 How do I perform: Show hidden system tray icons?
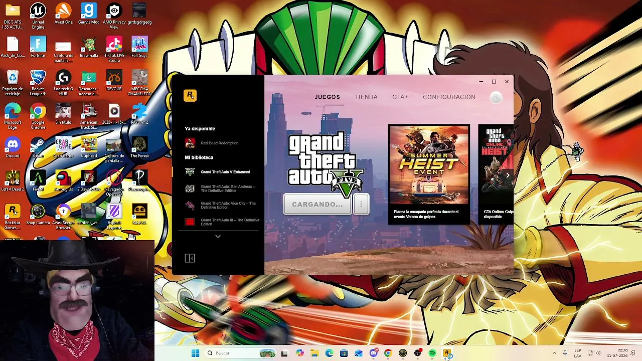point(554,353)
